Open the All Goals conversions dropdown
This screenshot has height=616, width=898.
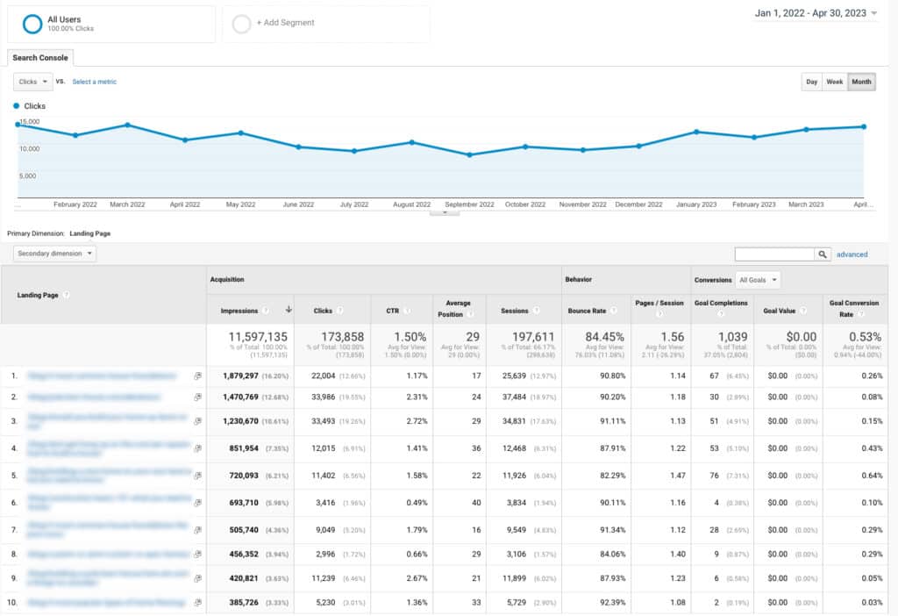click(758, 280)
